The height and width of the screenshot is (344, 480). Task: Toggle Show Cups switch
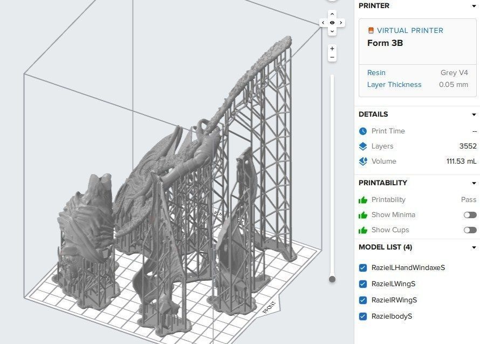click(470, 230)
